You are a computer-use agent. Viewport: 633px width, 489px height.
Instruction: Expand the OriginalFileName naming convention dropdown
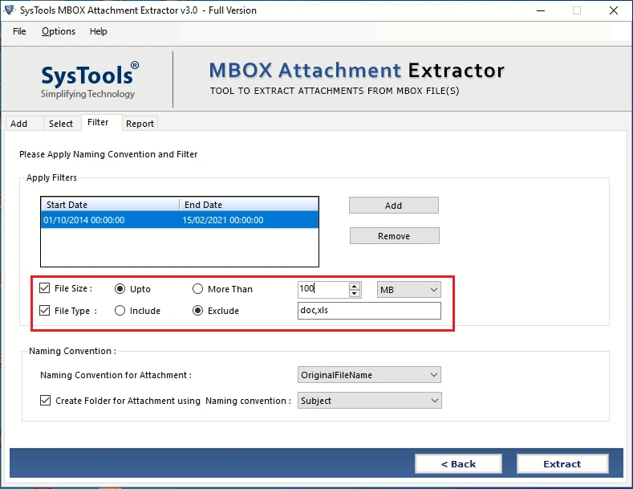pos(369,375)
